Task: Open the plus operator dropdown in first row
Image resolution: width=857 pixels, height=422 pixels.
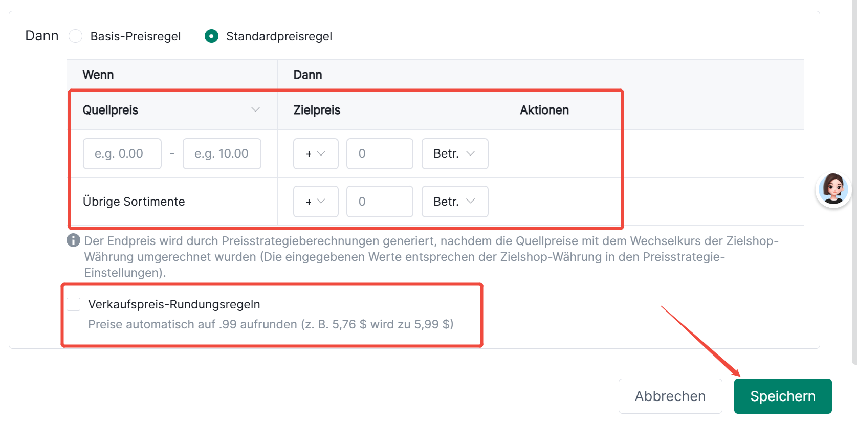Action: tap(316, 153)
